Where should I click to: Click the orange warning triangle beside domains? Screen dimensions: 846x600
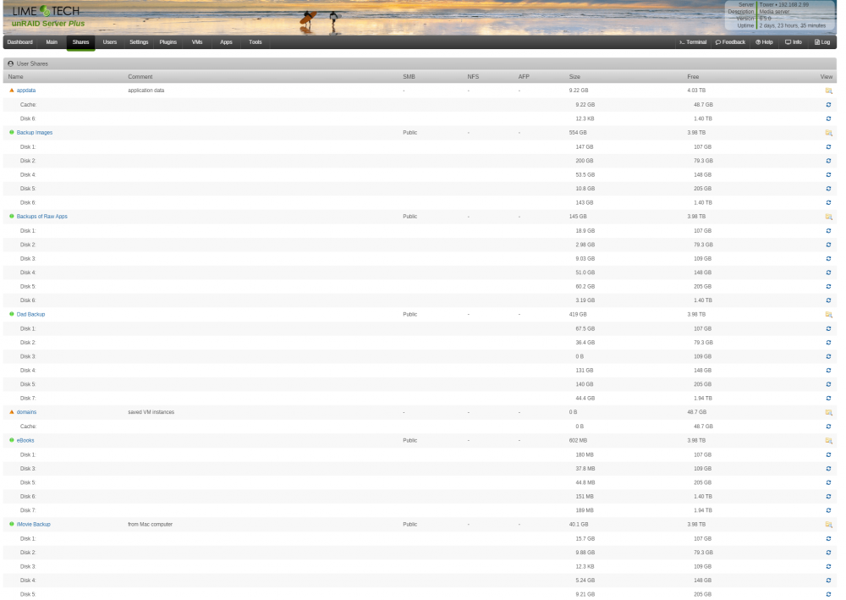(11, 411)
